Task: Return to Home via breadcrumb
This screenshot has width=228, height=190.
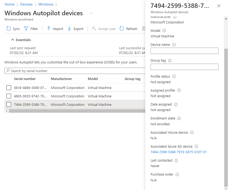Action: (x=9, y=4)
